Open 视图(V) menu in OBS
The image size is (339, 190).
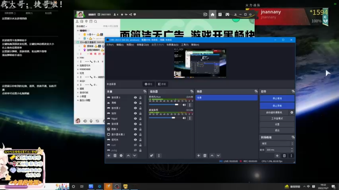pos(130,45)
